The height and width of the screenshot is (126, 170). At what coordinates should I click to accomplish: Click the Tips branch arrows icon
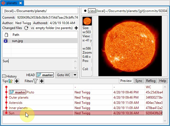11,81
